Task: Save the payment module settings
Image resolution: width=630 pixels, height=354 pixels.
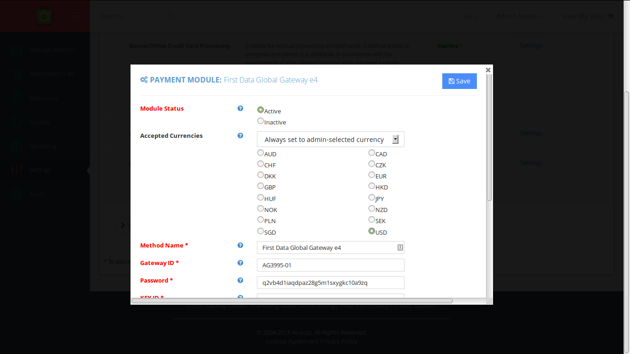Action: coord(459,81)
